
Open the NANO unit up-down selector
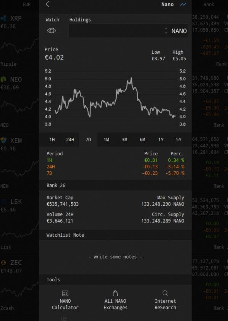point(166,31)
